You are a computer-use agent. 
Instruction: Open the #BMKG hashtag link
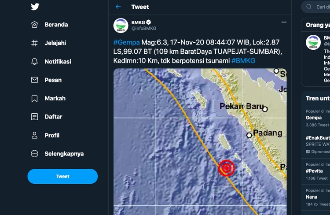[x=243, y=60]
